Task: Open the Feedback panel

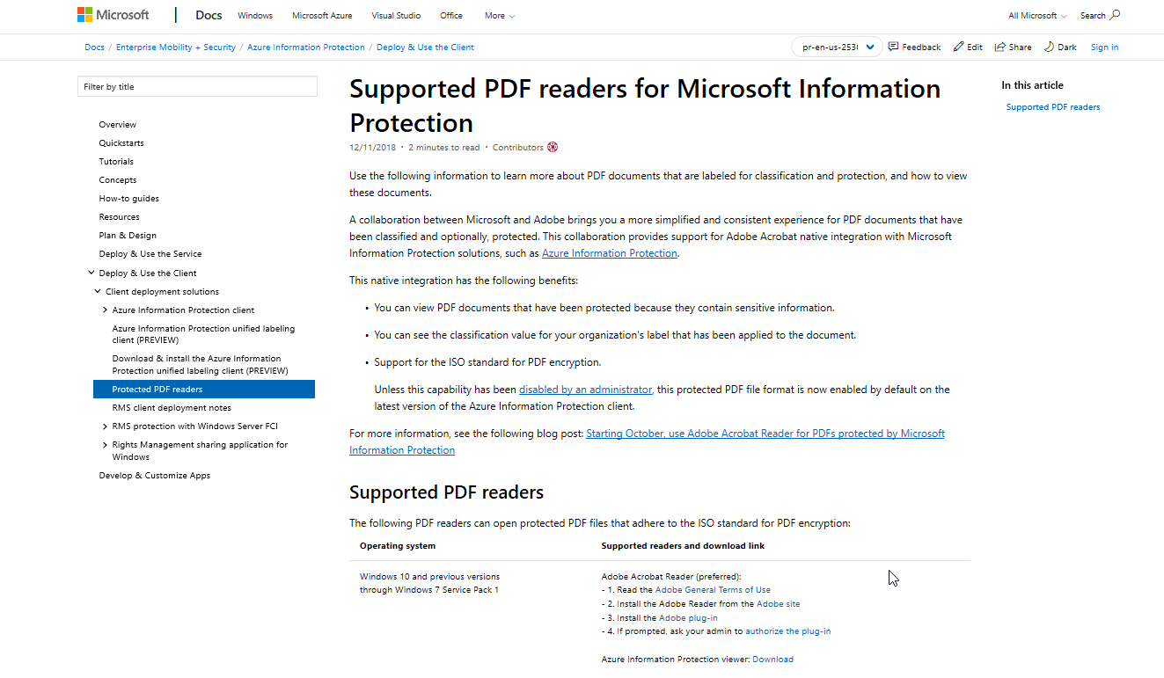Action: [914, 47]
